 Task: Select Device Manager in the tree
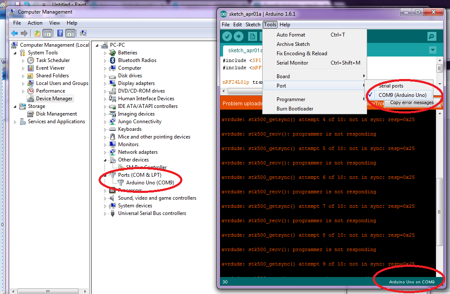click(54, 99)
